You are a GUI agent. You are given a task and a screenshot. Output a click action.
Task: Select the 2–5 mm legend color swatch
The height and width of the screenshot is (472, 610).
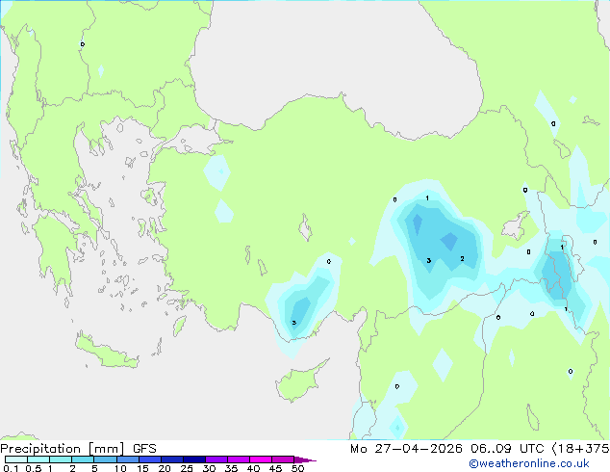pos(83,459)
